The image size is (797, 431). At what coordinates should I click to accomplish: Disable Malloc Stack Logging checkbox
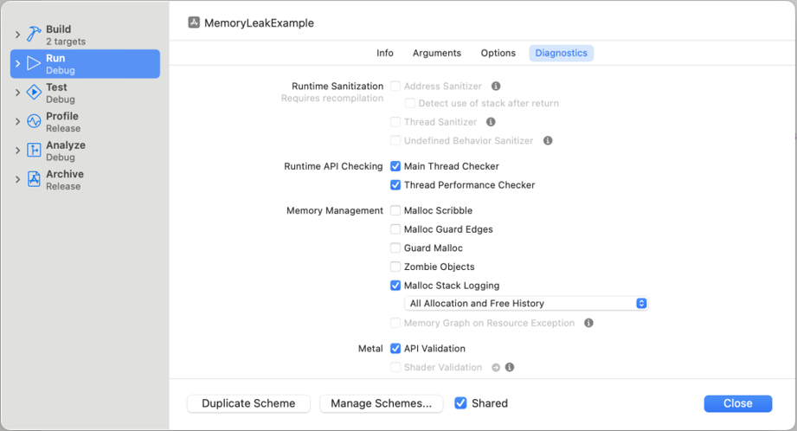(395, 286)
